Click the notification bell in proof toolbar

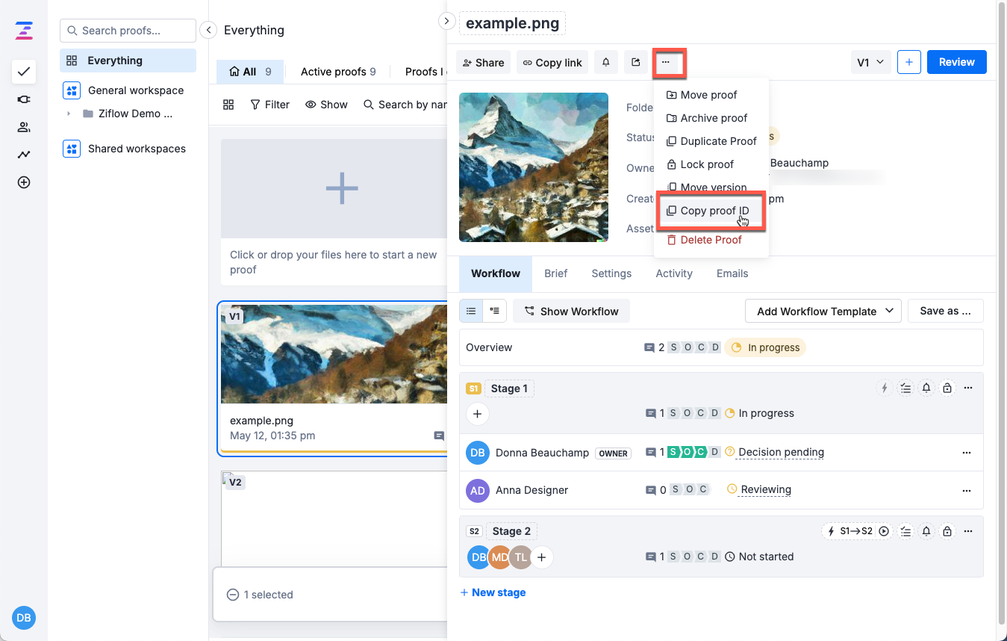(606, 63)
